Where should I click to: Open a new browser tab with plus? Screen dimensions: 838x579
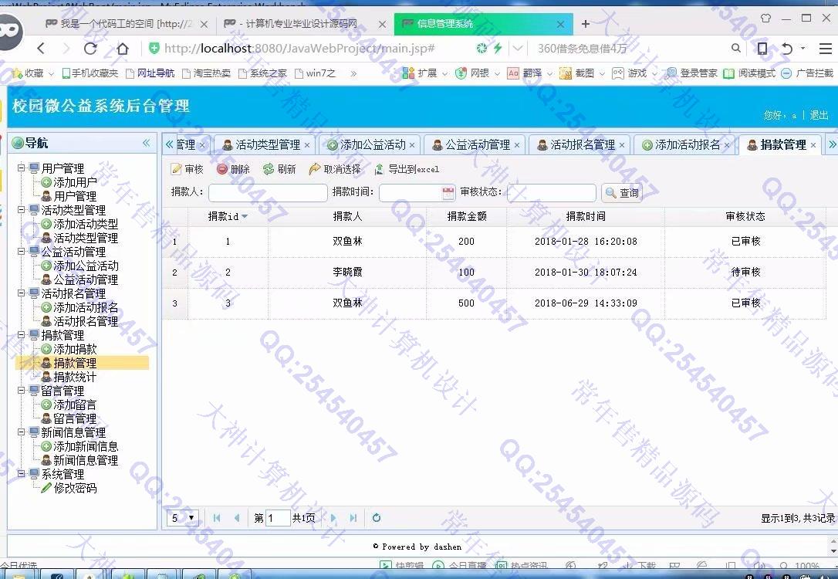coord(586,23)
